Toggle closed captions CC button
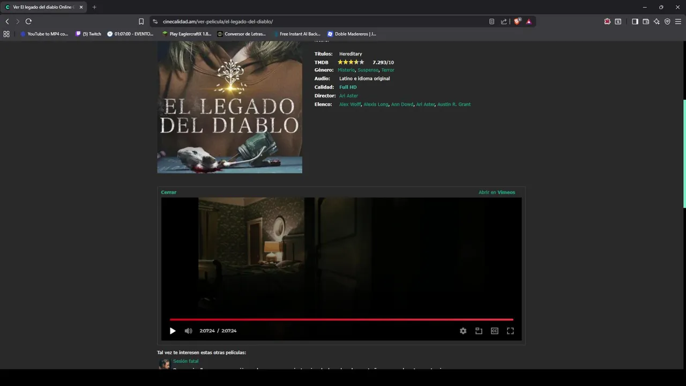The height and width of the screenshot is (386, 686). [495, 331]
